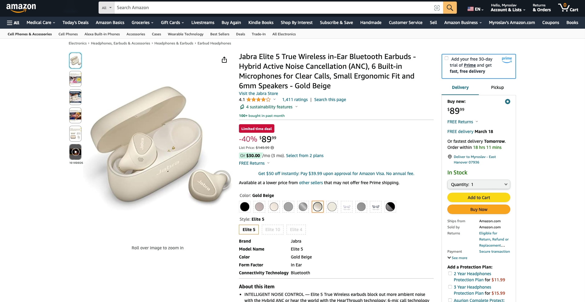Expand the sustainability features chevron
The height and width of the screenshot is (302, 585).
[x=296, y=107]
